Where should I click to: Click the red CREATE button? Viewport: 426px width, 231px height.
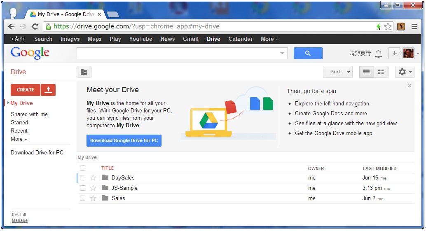pos(26,90)
